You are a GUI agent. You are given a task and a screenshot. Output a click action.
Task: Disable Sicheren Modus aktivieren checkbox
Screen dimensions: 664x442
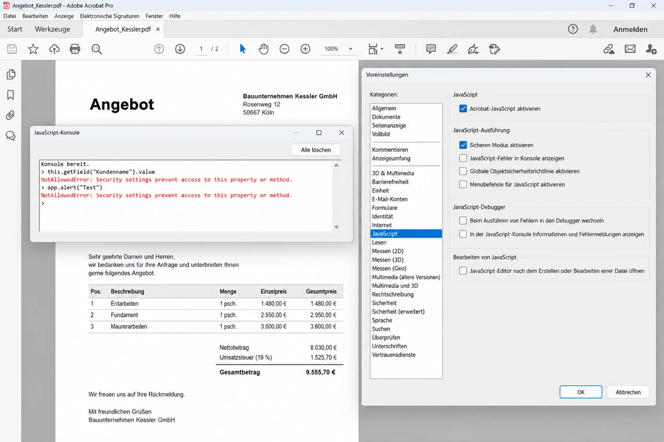coord(463,145)
